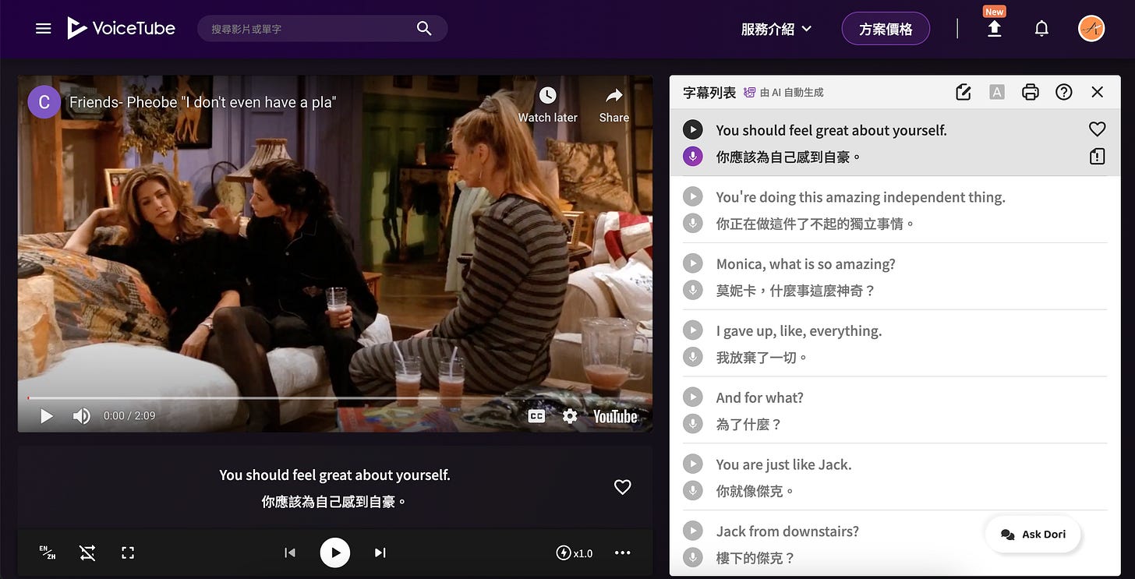Click the upload icon with New badge
Screen dimensions: 1135x579
[994, 29]
